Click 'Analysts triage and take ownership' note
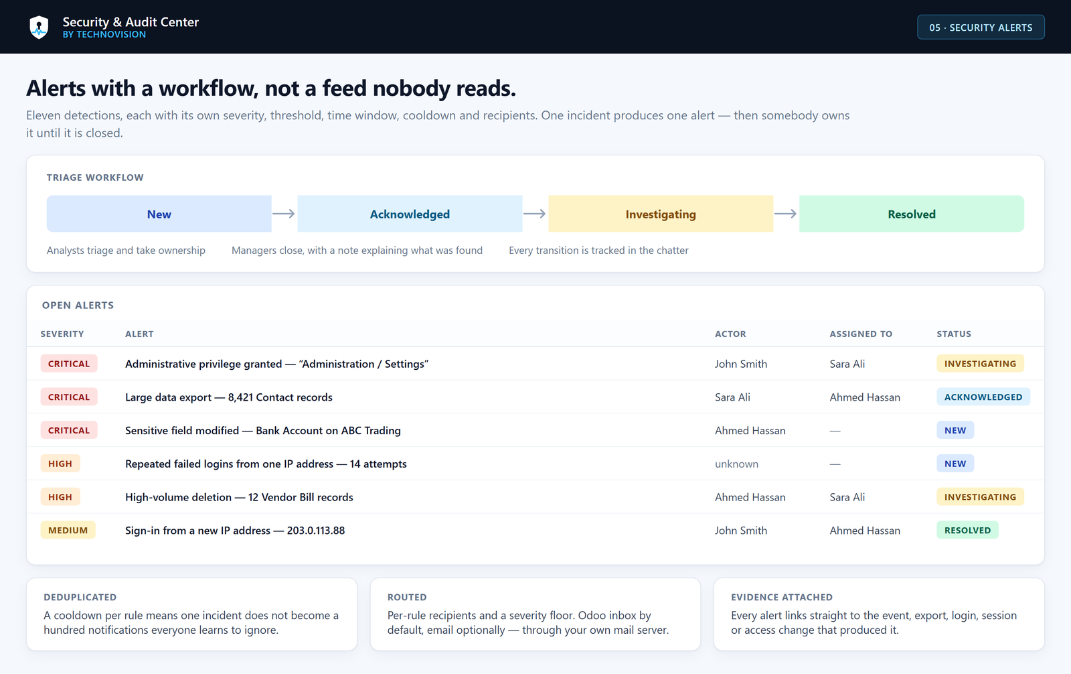 (x=126, y=250)
